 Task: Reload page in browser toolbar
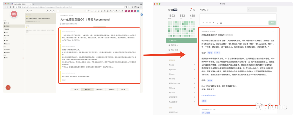(10, 7)
